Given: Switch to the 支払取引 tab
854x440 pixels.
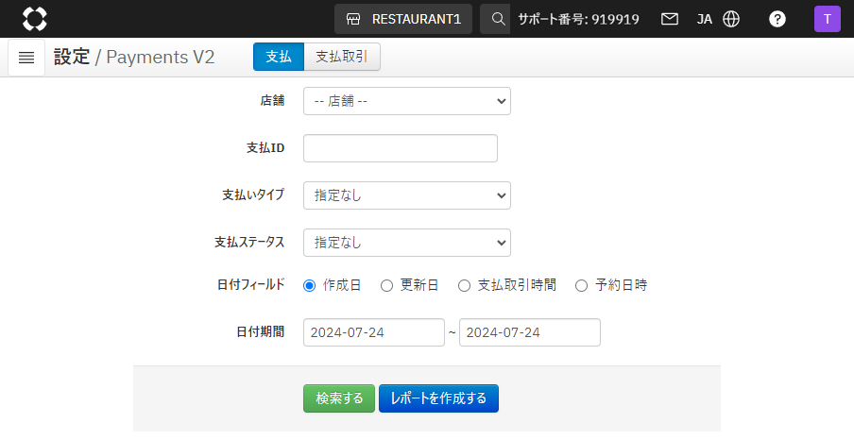Looking at the screenshot, I should [x=342, y=57].
